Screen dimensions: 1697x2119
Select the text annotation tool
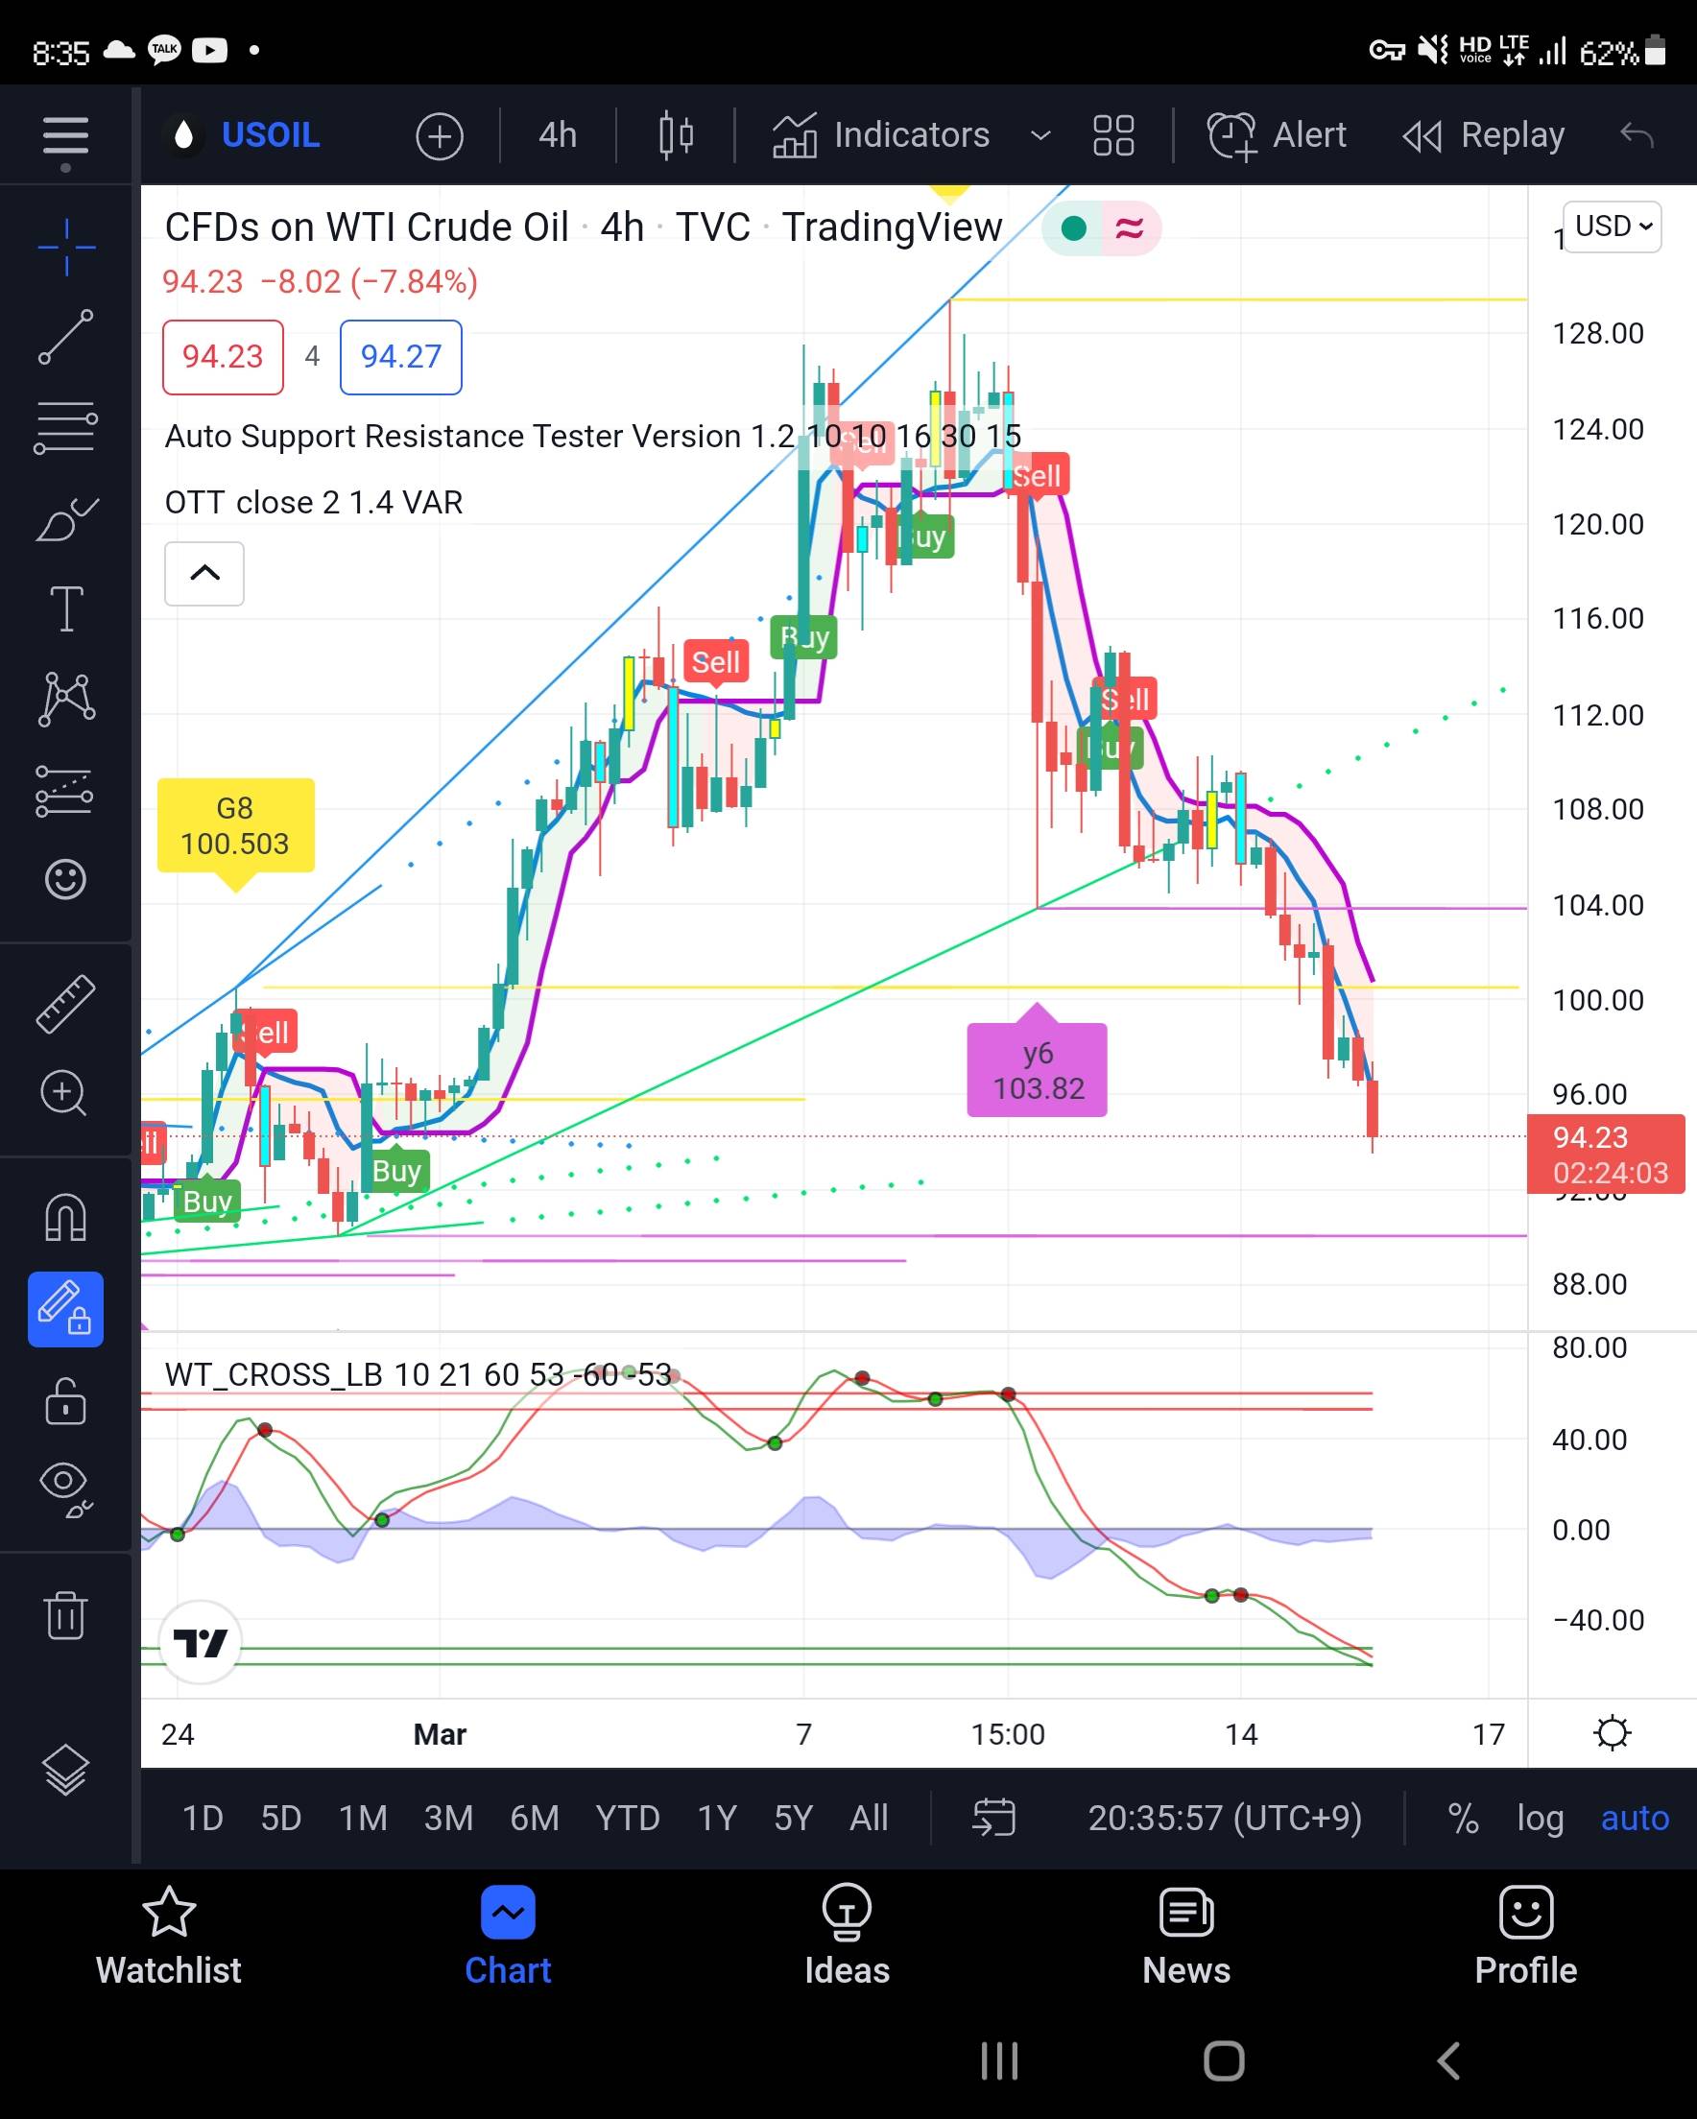tap(66, 608)
